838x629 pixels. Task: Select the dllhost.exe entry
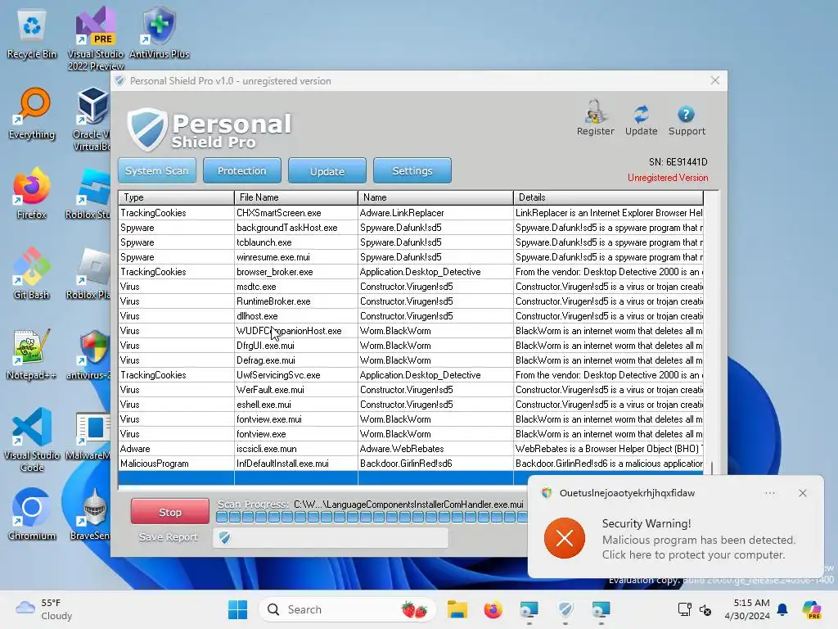pos(411,316)
